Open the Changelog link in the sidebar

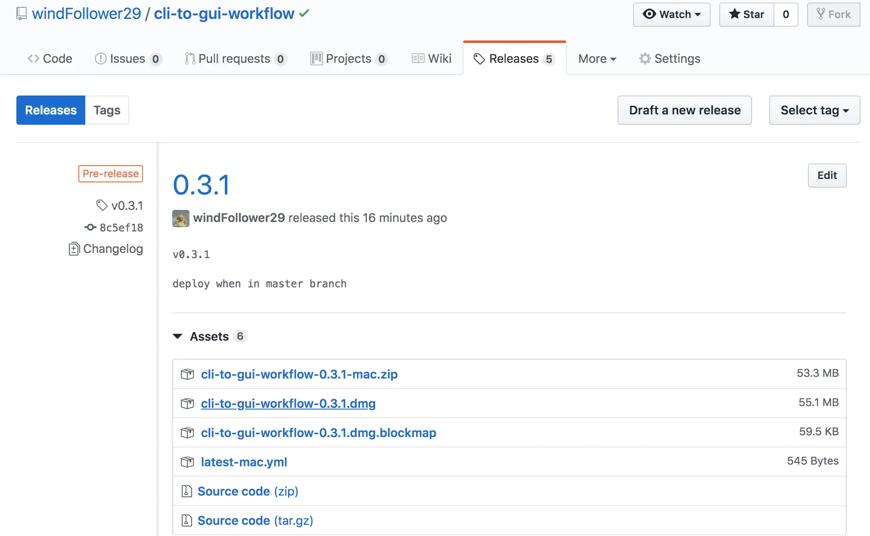[113, 249]
